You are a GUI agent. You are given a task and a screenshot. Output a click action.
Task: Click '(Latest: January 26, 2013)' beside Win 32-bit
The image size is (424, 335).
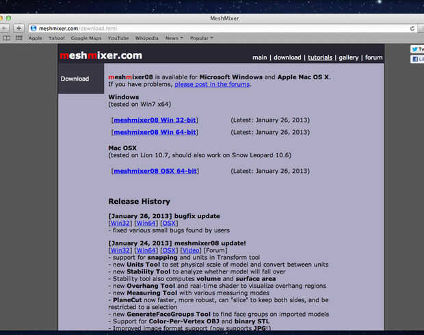[x=270, y=120]
